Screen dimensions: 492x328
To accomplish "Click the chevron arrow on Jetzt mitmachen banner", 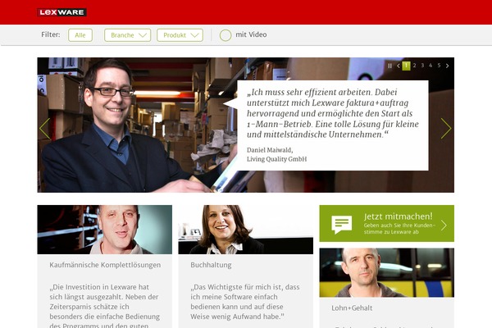I will point(444,225).
